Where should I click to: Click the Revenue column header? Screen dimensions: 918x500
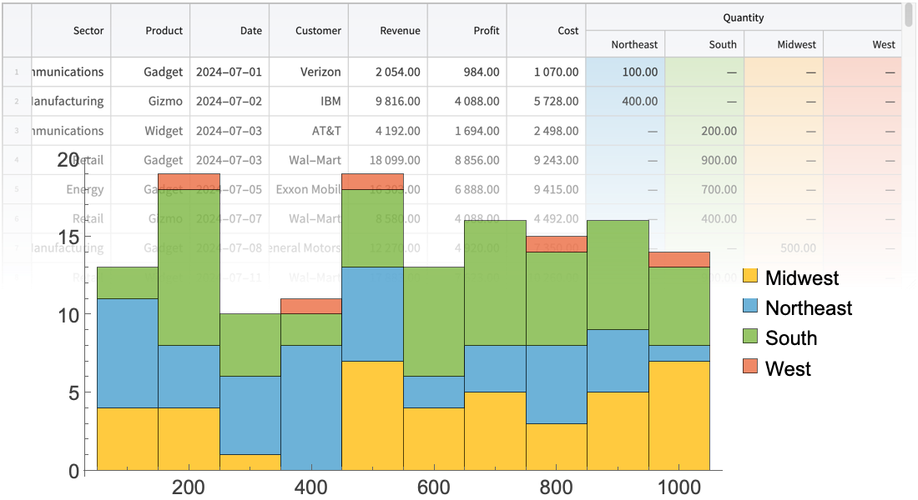coord(388,31)
